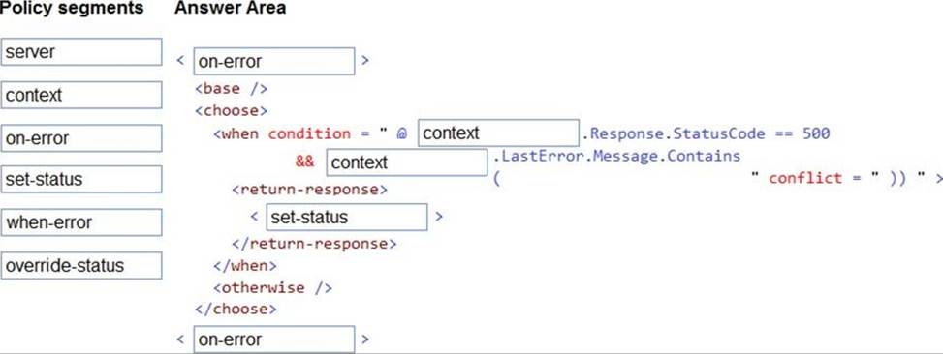Click the 'Answer Area' heading

pyautogui.click(x=231, y=8)
